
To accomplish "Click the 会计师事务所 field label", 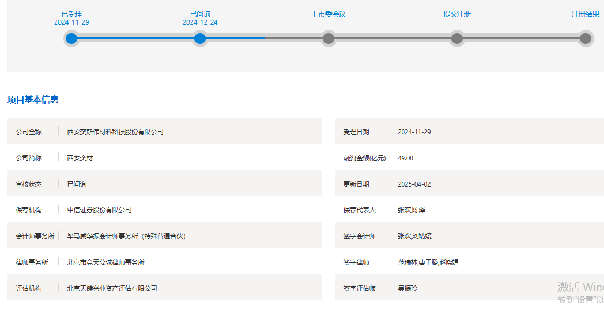I will [x=35, y=236].
